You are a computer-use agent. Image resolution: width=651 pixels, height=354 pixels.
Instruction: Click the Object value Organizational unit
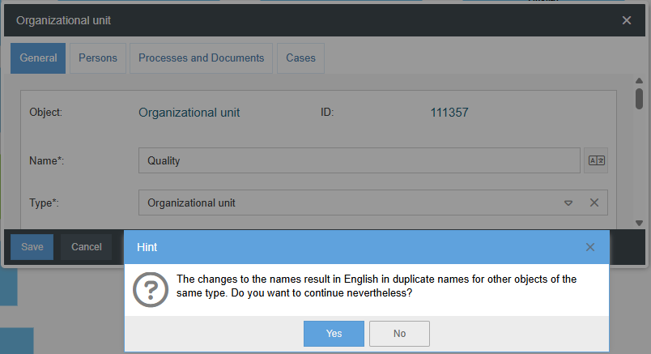pyautogui.click(x=189, y=113)
